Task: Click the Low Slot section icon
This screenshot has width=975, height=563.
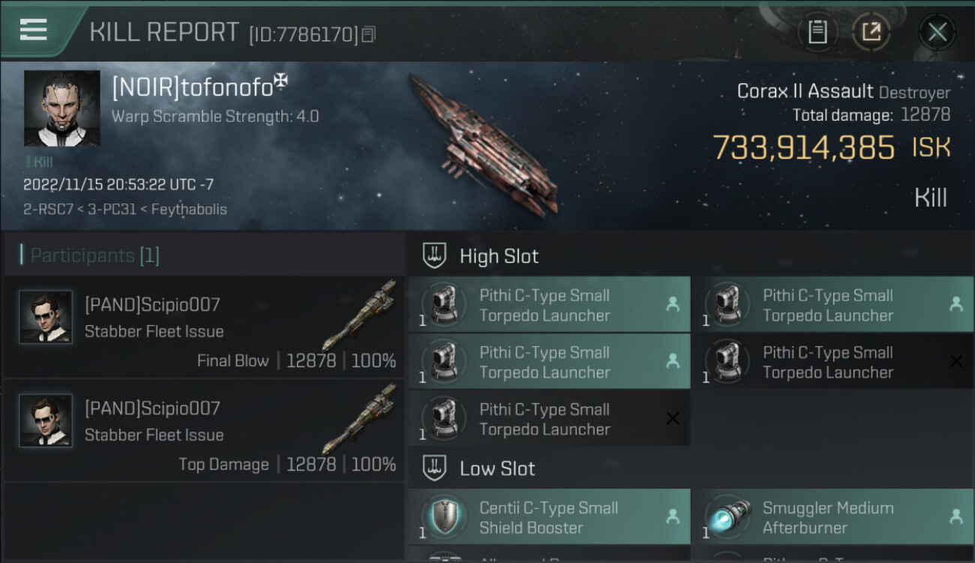Action: pos(434,468)
